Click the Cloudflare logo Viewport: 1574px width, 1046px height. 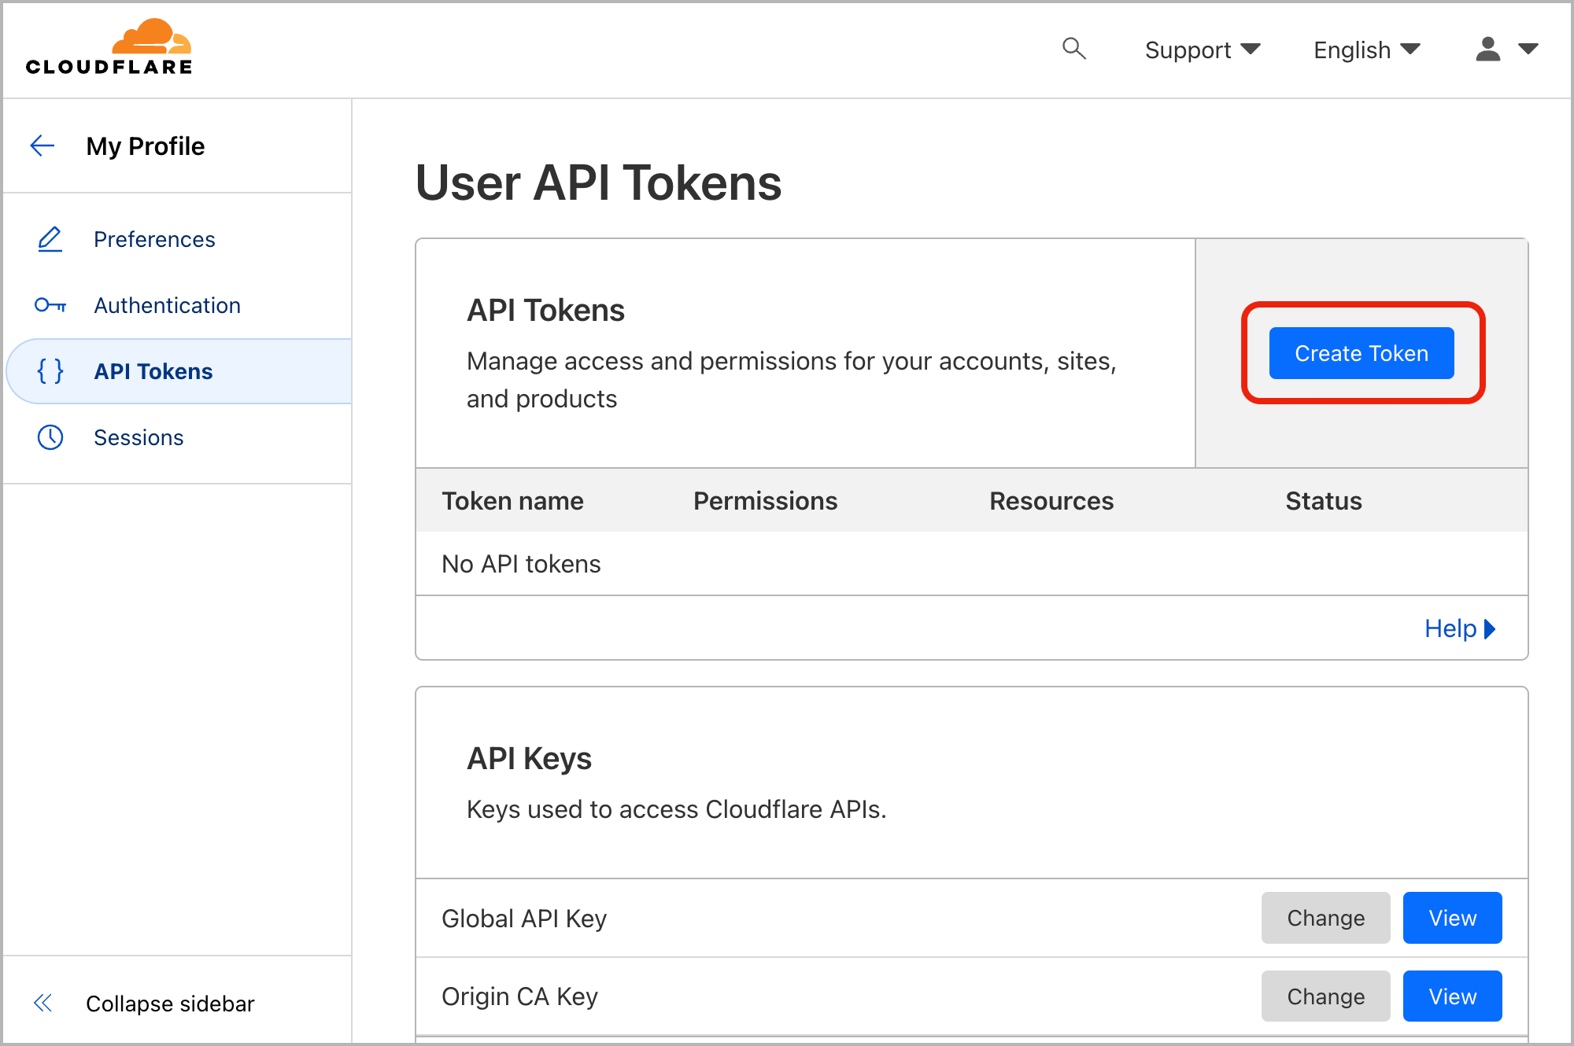[109, 47]
